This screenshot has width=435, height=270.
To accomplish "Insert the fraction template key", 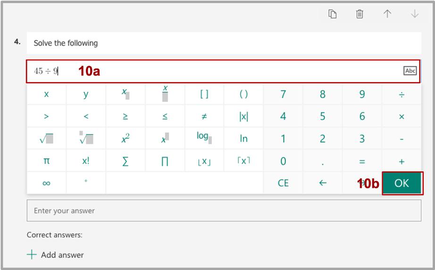I will click(x=165, y=94).
